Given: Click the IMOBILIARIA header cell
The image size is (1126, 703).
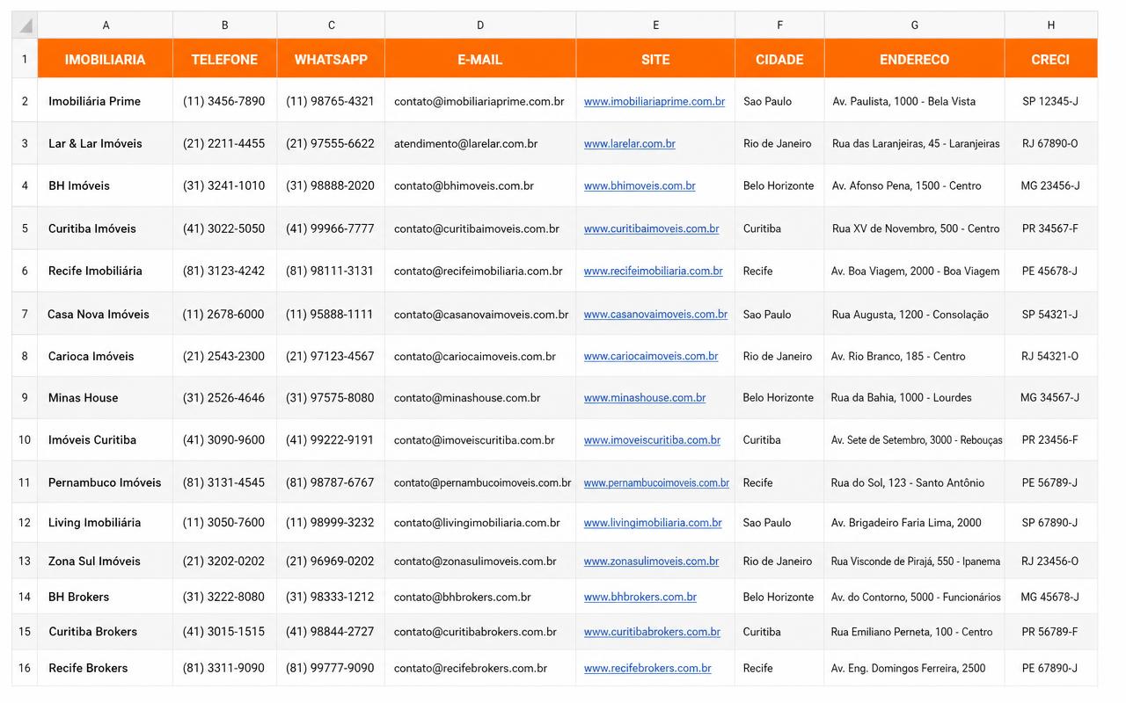Looking at the screenshot, I should [106, 59].
